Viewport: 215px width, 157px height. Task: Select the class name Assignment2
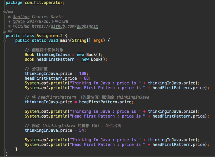pyautogui.click(x=49, y=36)
